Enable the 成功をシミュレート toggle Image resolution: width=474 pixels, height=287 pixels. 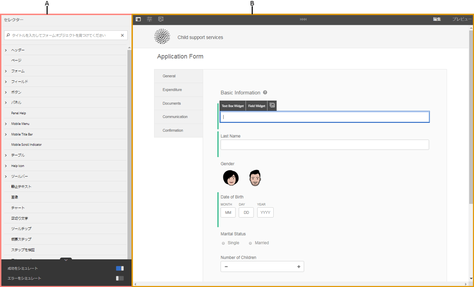119,268
